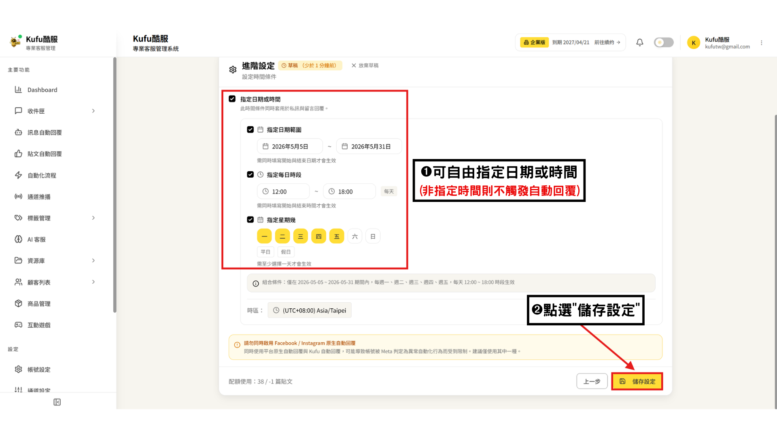The image size is (777, 437).
Task: Toggle Thursday (四) weekday button
Action: click(318, 236)
